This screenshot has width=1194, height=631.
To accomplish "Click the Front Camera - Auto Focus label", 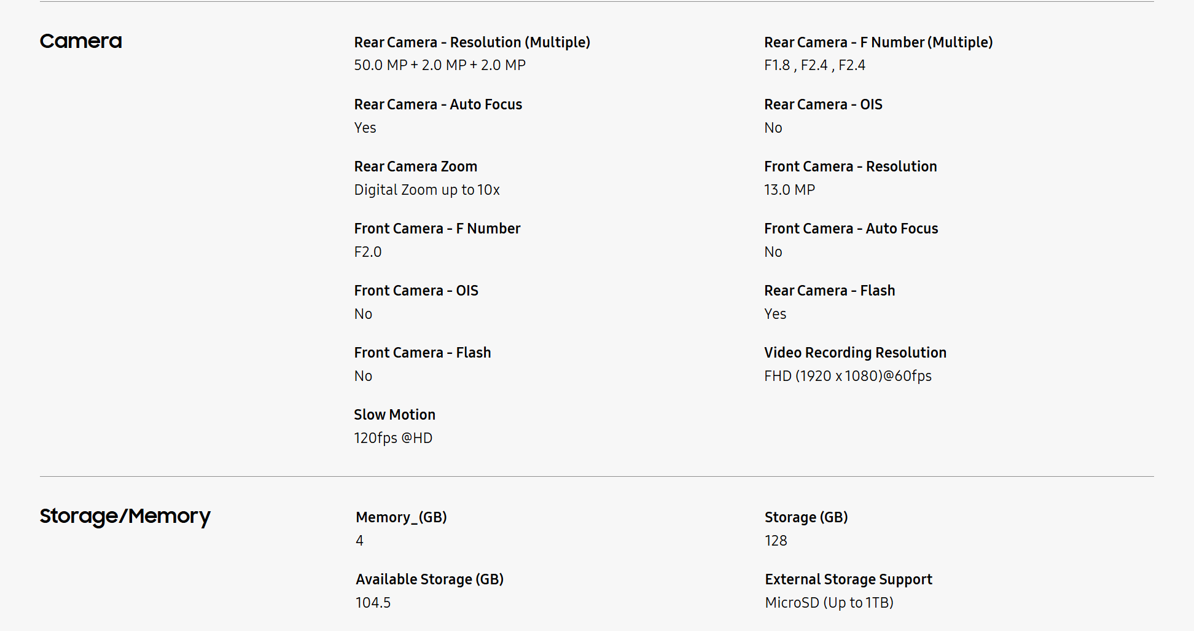I will click(851, 229).
